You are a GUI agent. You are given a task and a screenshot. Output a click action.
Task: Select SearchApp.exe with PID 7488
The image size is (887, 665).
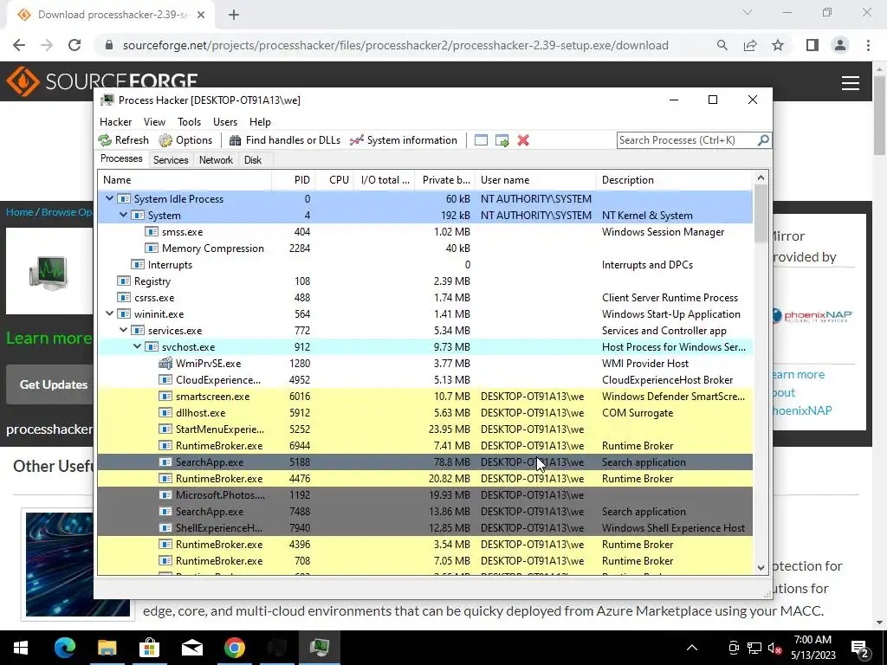tap(424, 511)
